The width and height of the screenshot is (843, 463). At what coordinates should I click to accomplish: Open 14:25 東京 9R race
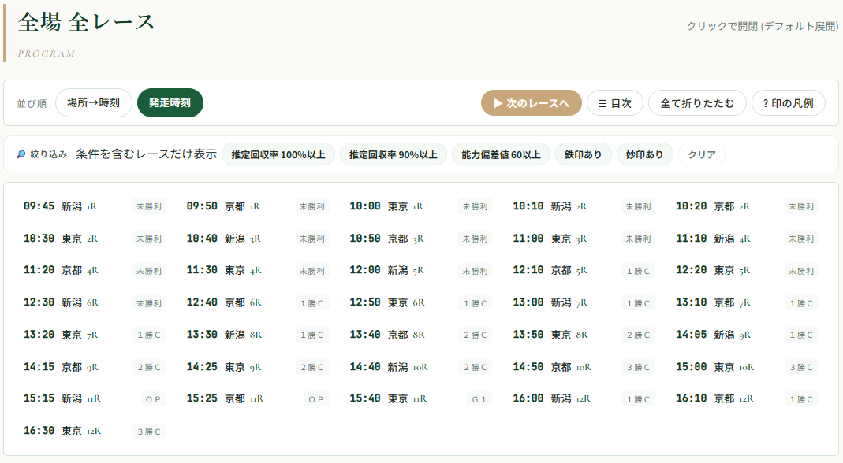click(x=258, y=367)
